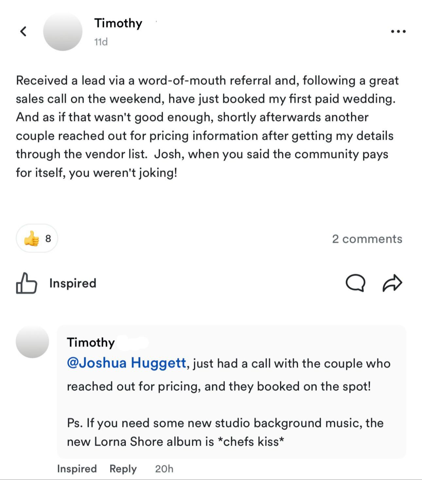Select the post author name Timothy
This screenshot has width=422, height=480.
tap(118, 23)
